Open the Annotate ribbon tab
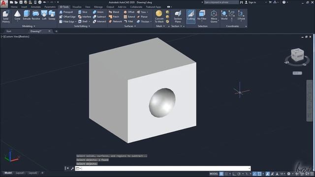This screenshot has height=177, width=315. (x=36, y=7)
